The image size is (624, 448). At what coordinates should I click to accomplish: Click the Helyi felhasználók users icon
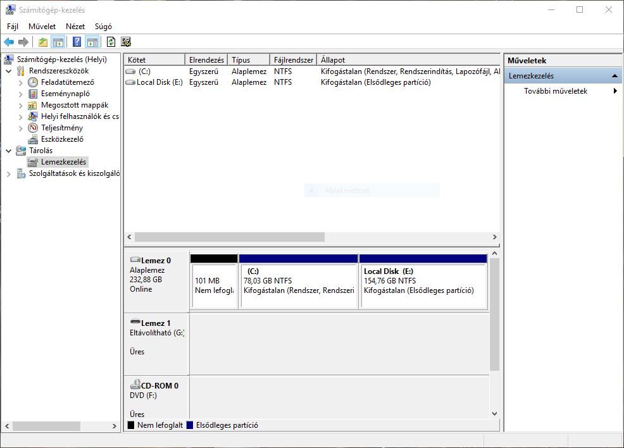point(33,116)
